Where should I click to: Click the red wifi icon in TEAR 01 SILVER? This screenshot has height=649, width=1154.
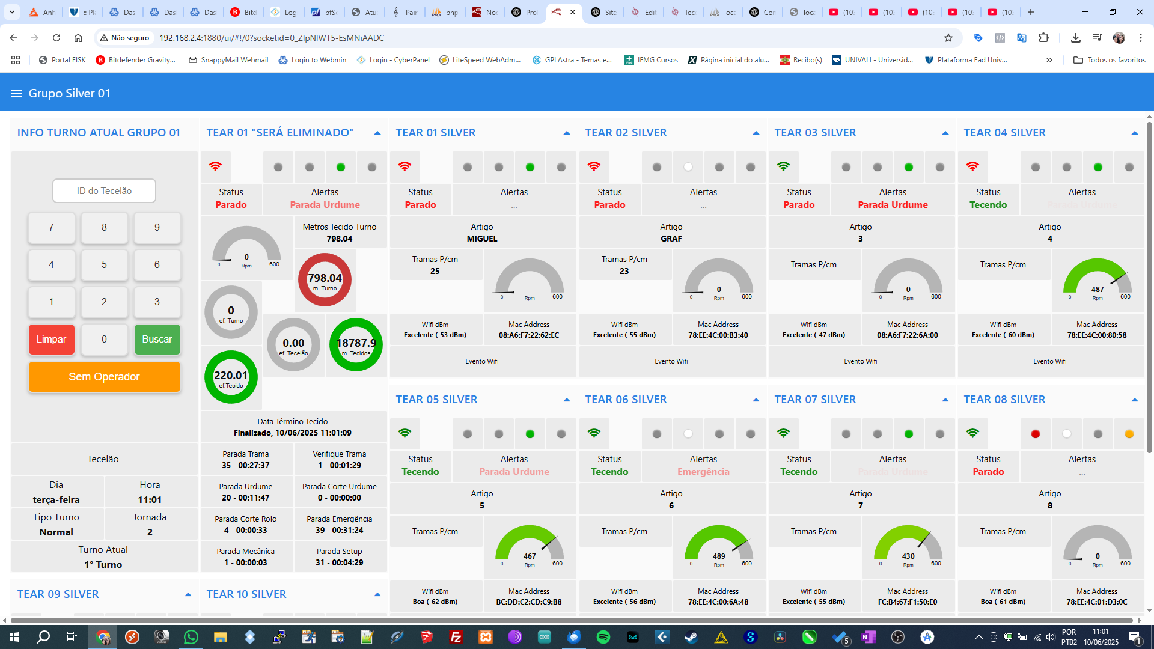[405, 166]
